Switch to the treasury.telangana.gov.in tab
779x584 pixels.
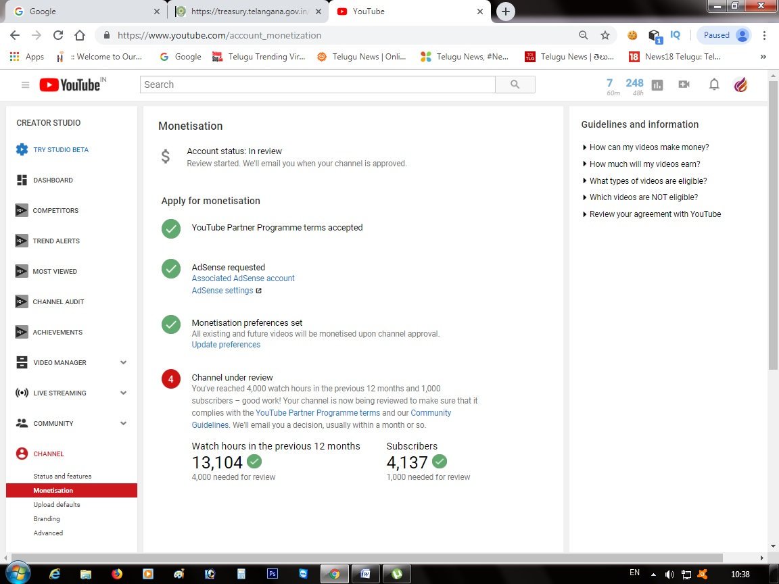pos(248,11)
